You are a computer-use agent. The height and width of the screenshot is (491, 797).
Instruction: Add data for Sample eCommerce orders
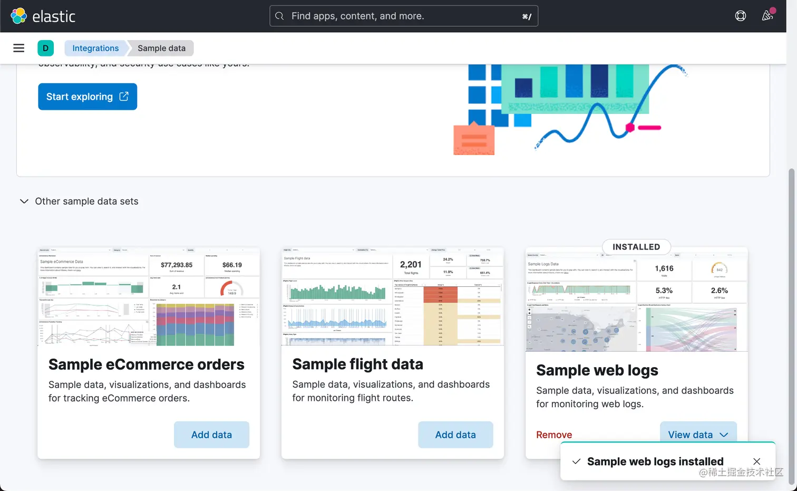pyautogui.click(x=211, y=435)
